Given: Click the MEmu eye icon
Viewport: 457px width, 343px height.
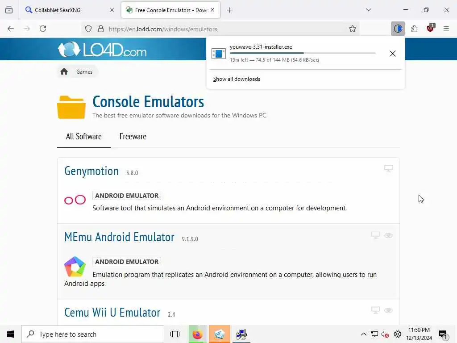Looking at the screenshot, I should [x=389, y=235].
